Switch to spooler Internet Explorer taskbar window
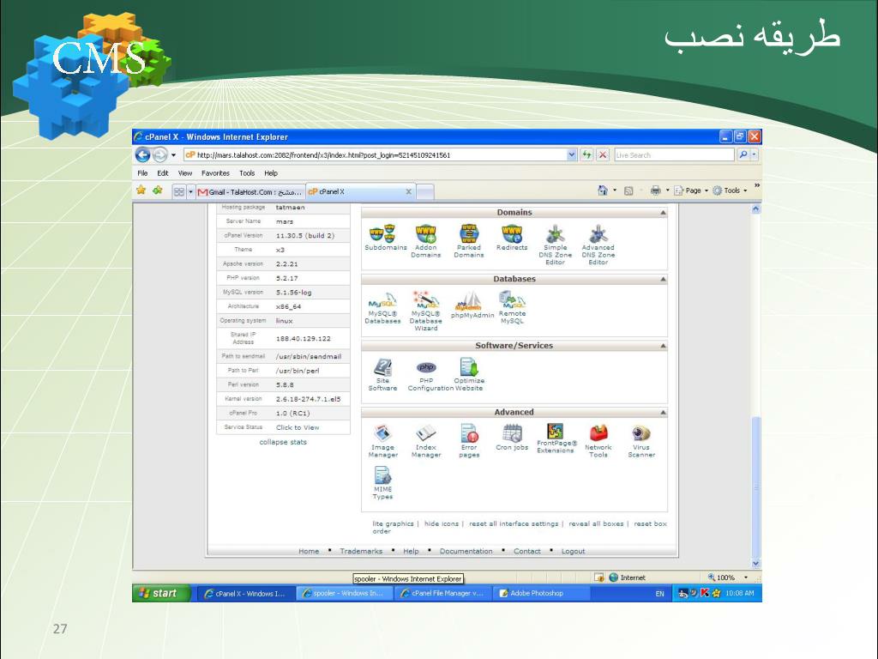878x659 pixels. coord(344,593)
